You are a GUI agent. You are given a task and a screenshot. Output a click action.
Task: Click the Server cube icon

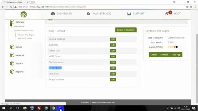click(12, 47)
